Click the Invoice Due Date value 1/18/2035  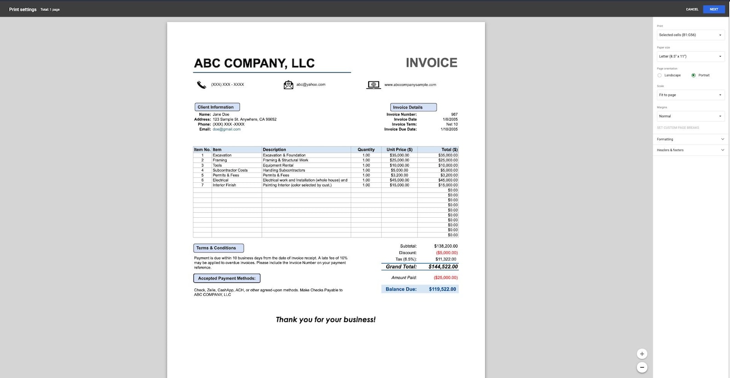[x=449, y=130]
